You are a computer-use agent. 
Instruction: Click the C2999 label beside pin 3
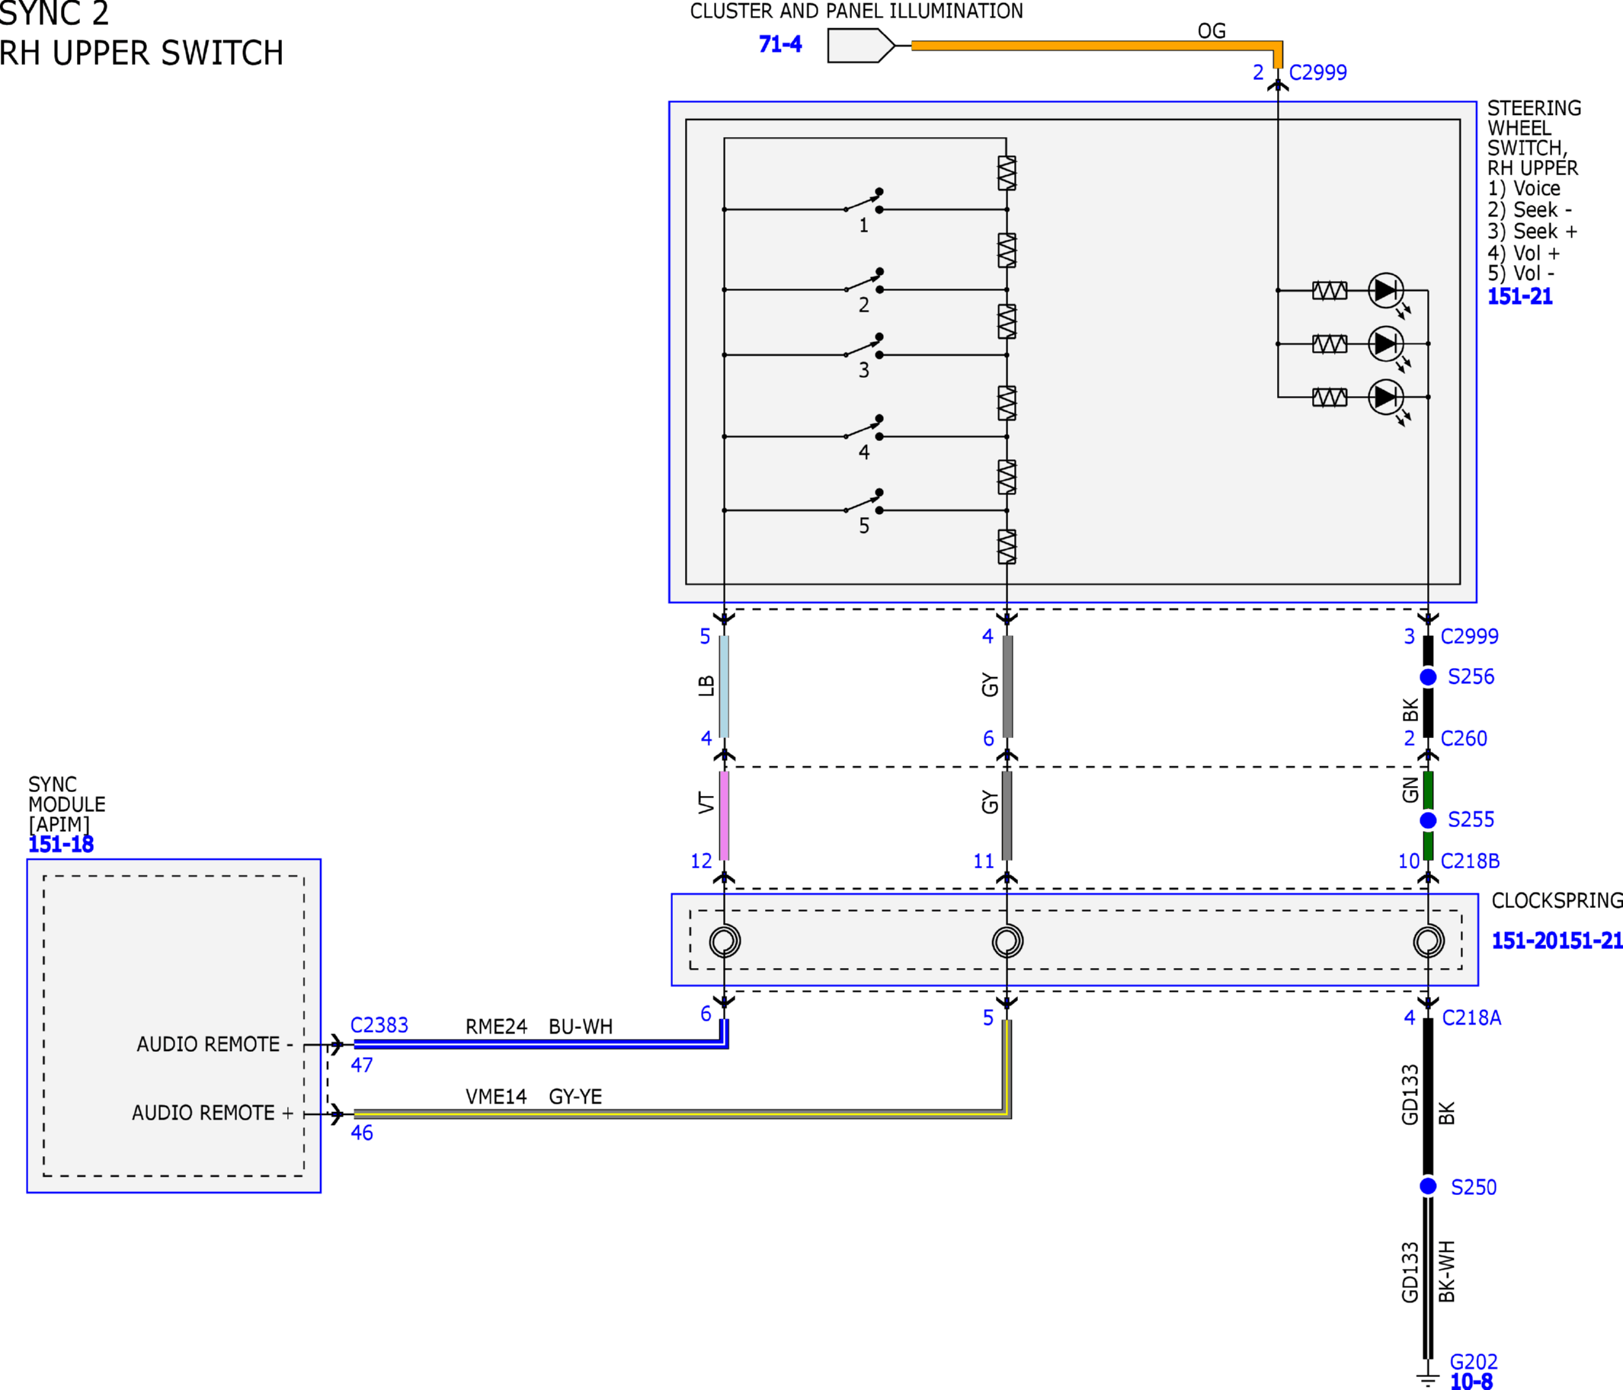(1468, 636)
